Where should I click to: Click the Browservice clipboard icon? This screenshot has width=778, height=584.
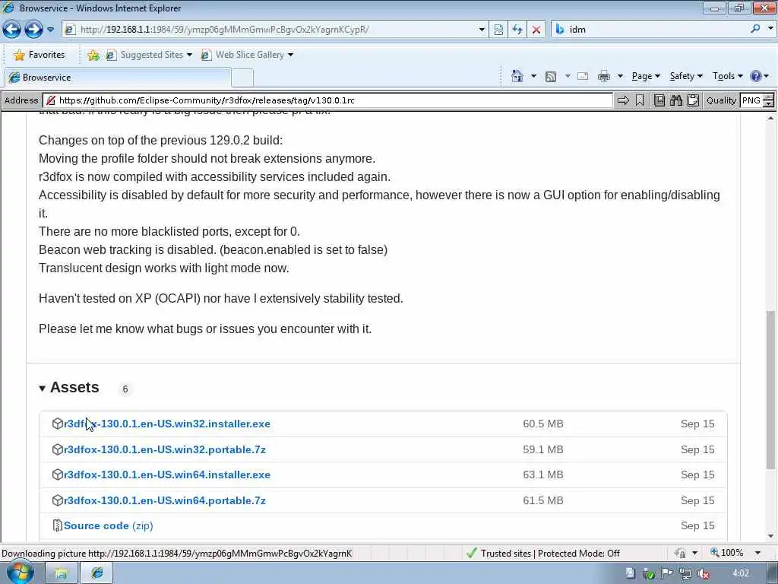[x=693, y=100]
